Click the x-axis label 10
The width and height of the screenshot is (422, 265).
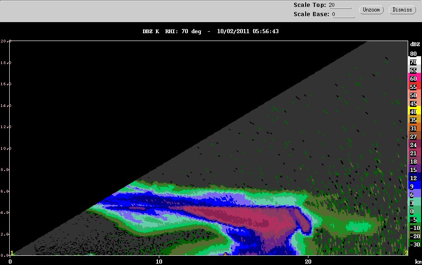[159, 261]
